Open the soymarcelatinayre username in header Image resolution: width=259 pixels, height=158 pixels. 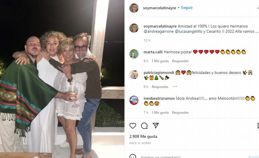pos(159,7)
